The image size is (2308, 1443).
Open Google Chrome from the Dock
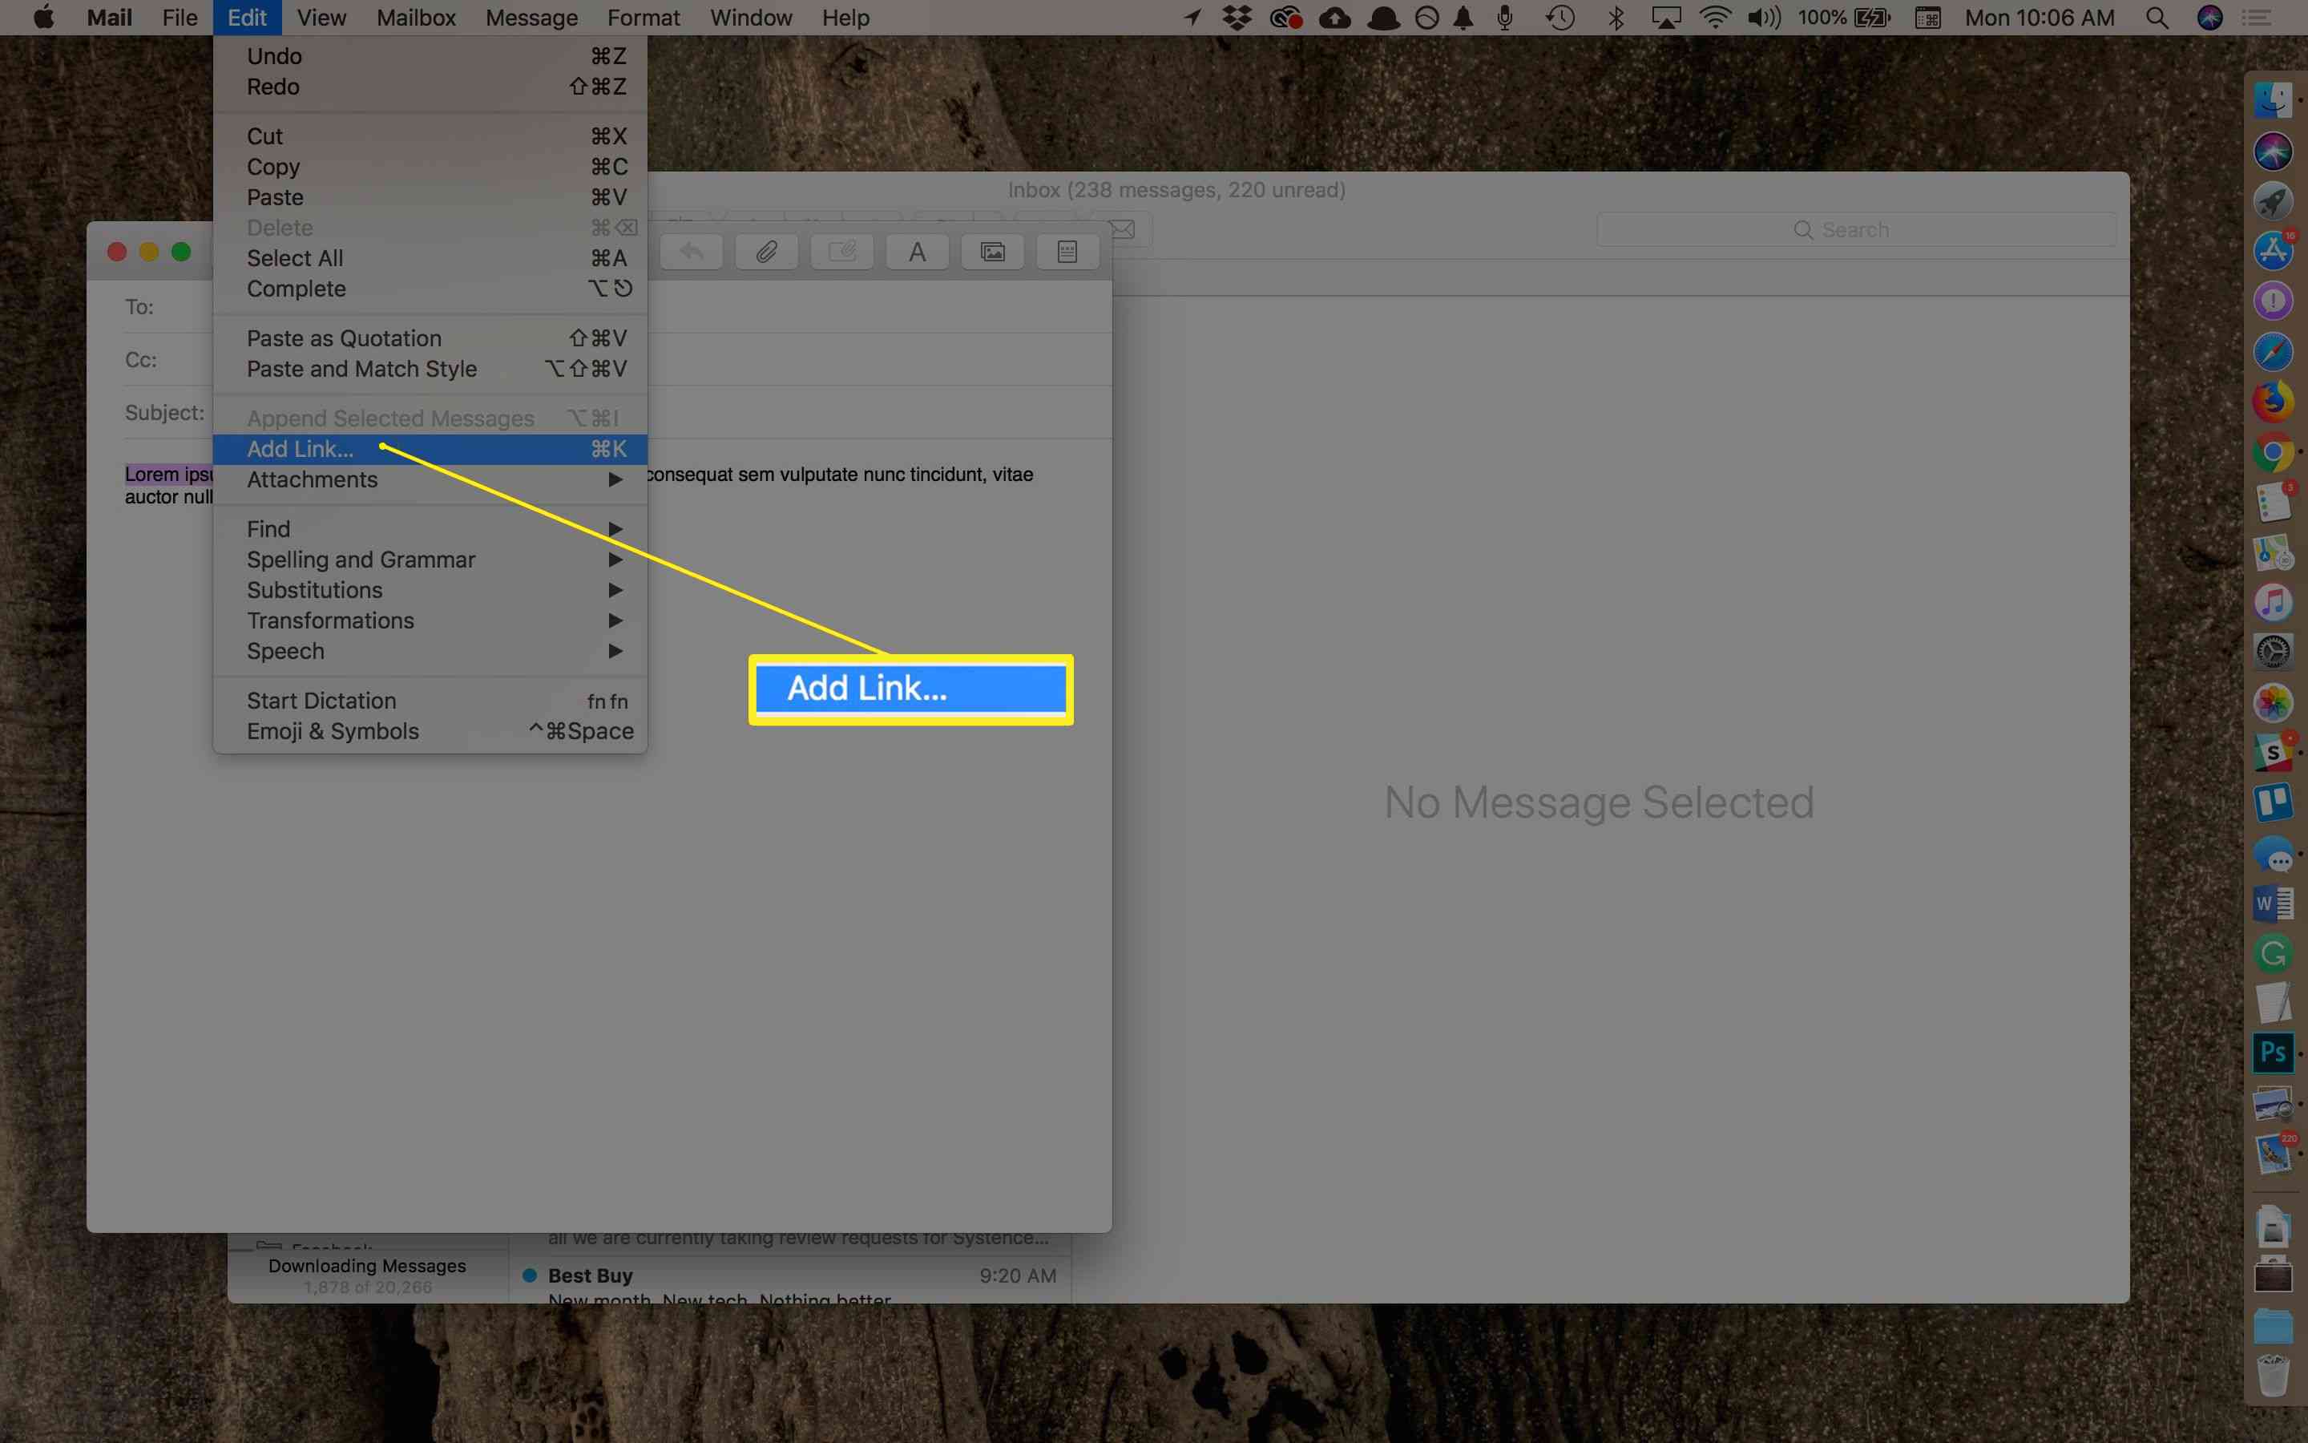click(2273, 452)
